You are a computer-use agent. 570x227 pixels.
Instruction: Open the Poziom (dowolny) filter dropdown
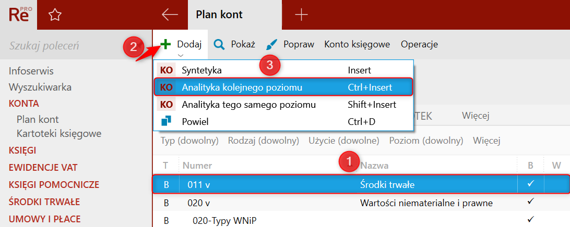click(426, 141)
